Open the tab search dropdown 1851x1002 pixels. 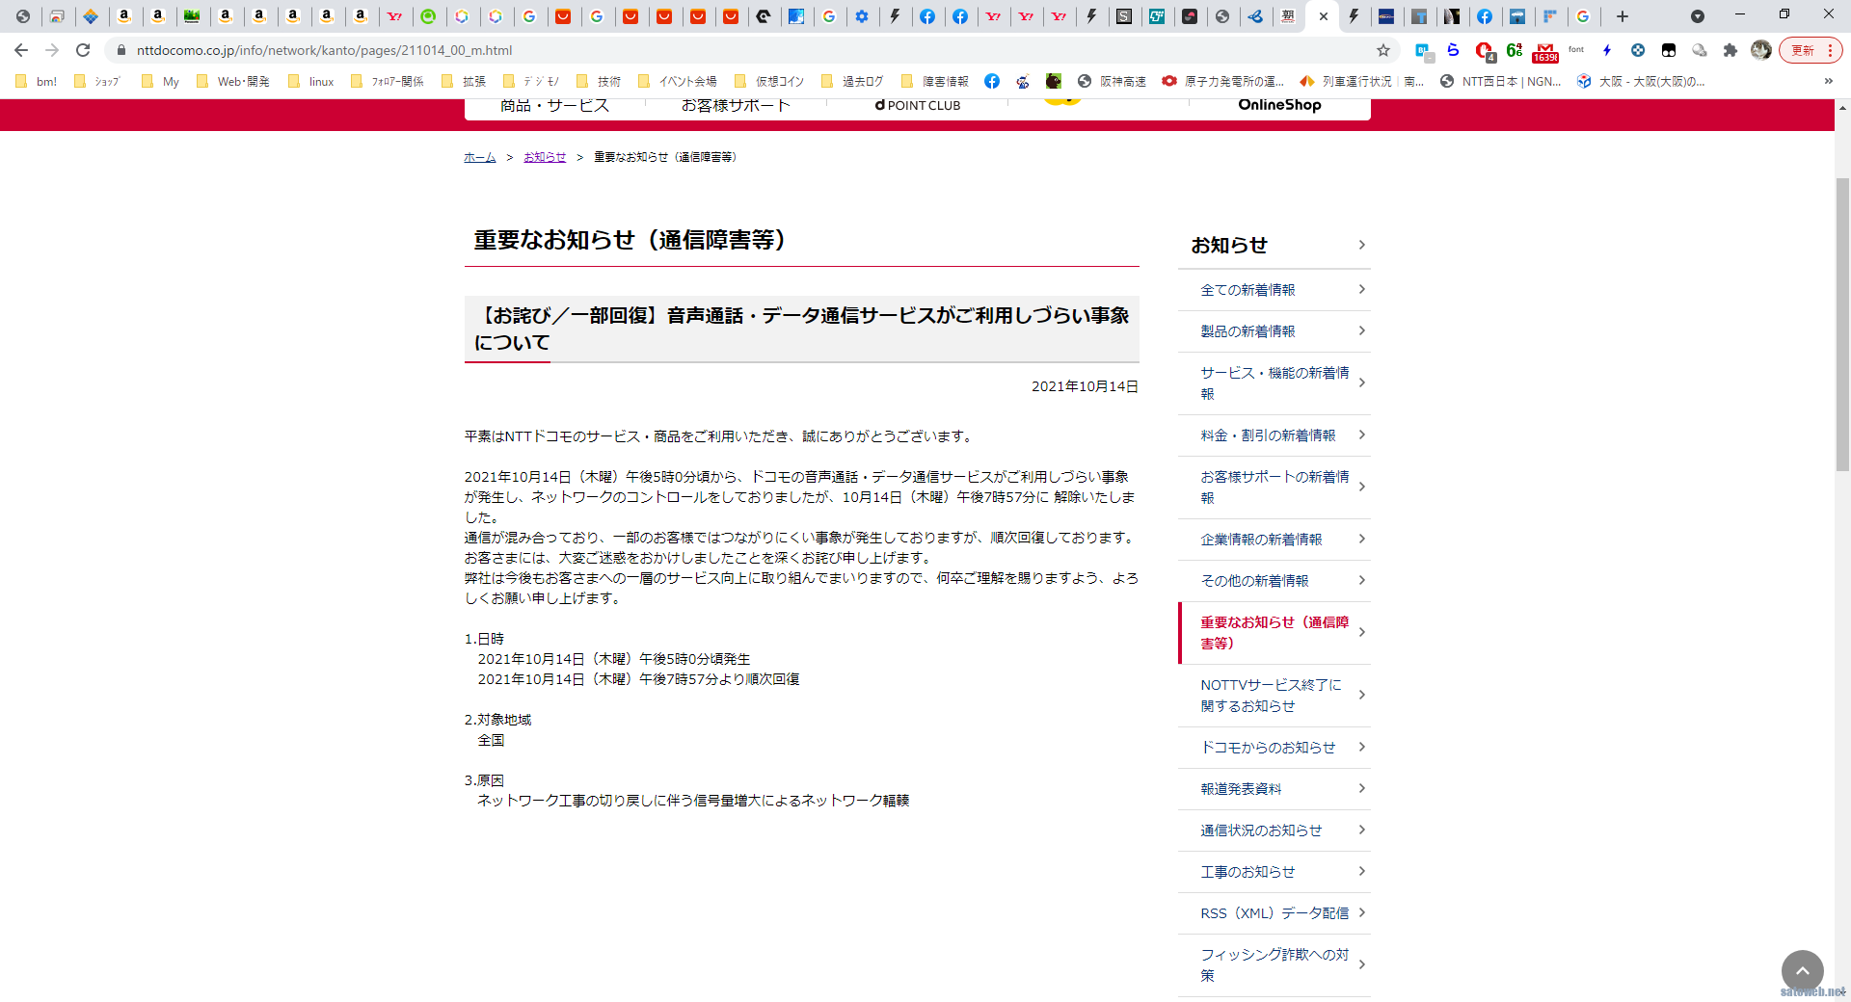1698,16
